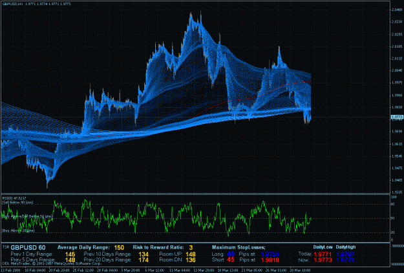
Task: Click the Prev 10 Days Range value 134
Action: point(144,254)
